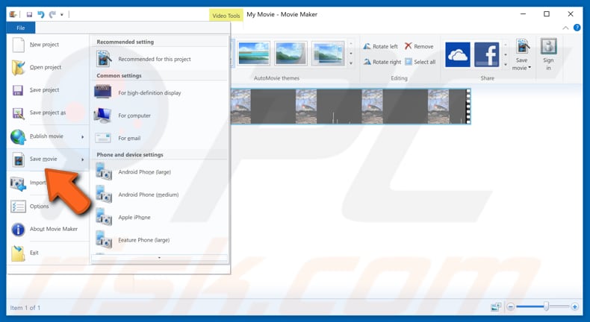The width and height of the screenshot is (590, 322).
Task: Click the For email envelope icon
Action: point(103,138)
